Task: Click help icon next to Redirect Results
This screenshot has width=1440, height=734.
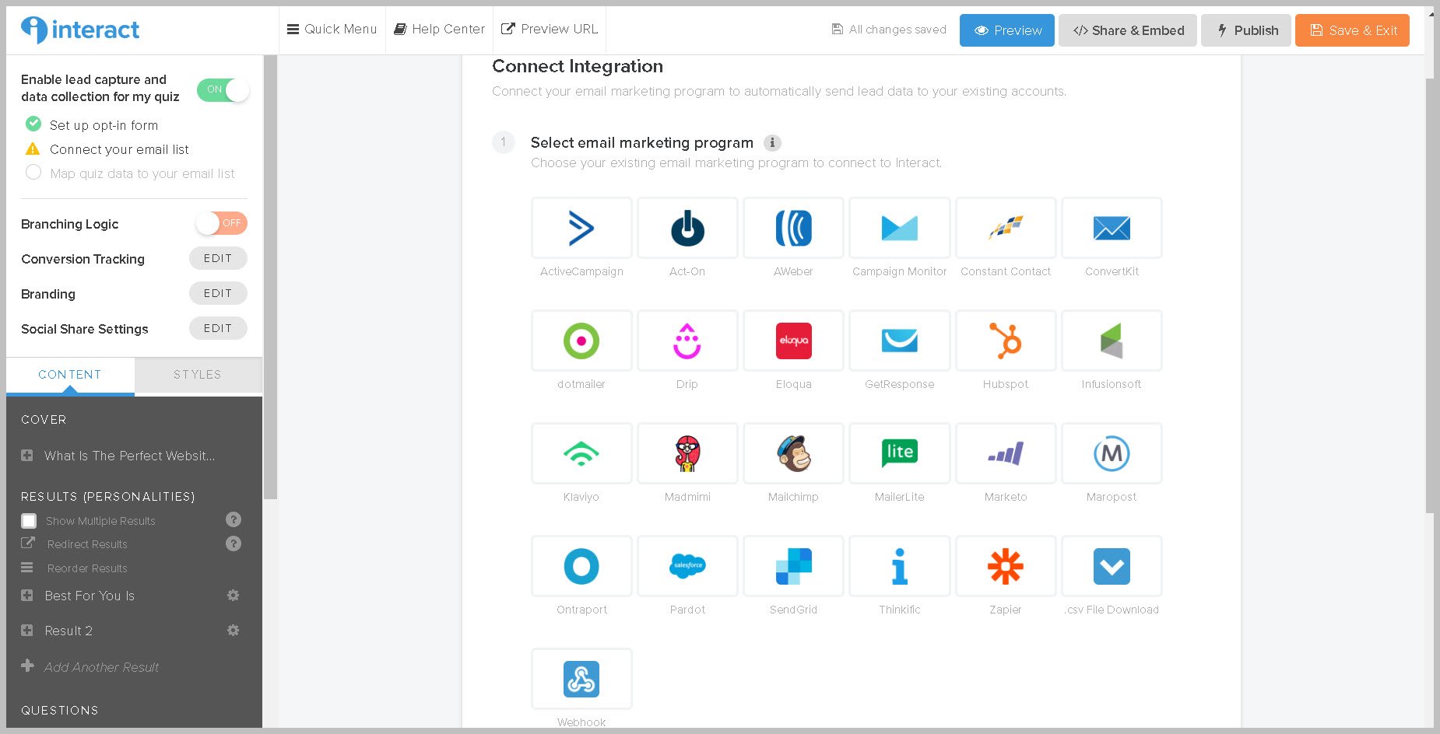Action: [234, 544]
